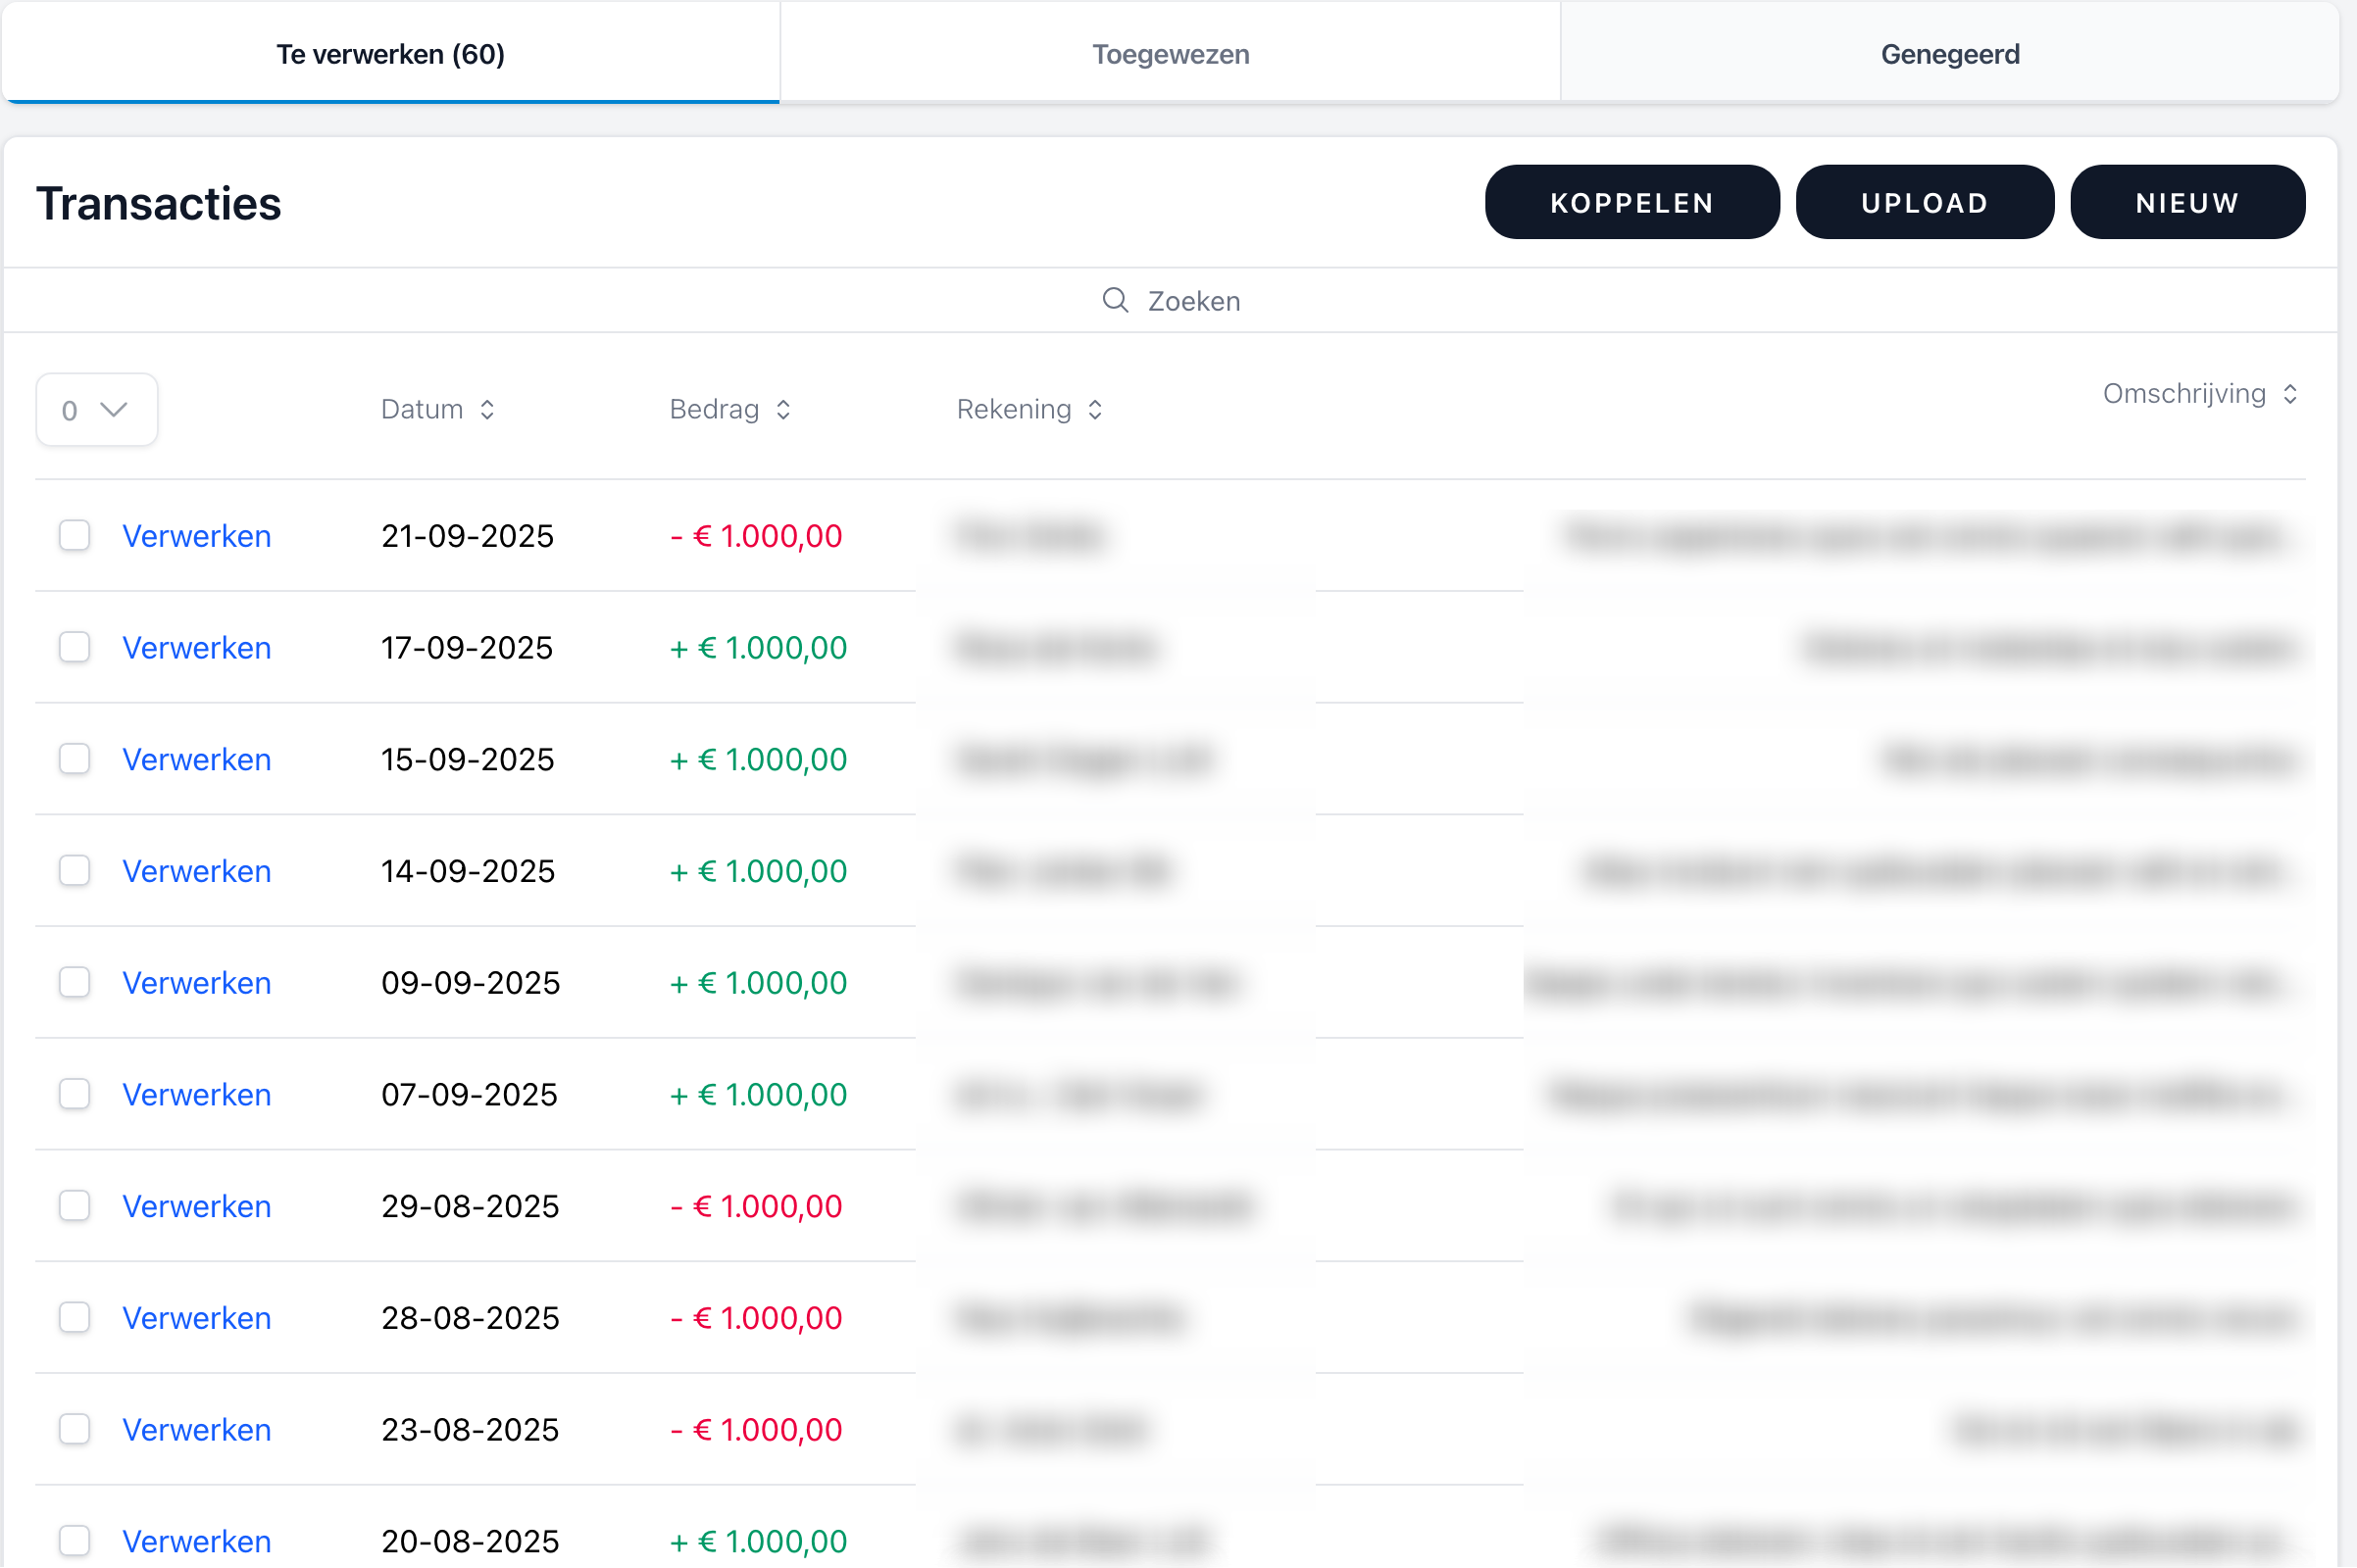Sort by Omschrijving column arrows
Screen dimensions: 2357x1568
[x=2290, y=394]
